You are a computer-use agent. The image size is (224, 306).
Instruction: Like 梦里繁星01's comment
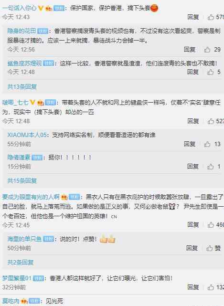[x=215, y=287]
